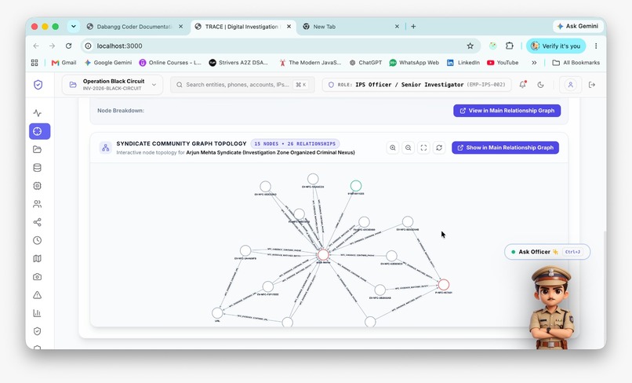Open the camera sidebar icon
Viewport: 632px width, 383px height.
coord(38,277)
